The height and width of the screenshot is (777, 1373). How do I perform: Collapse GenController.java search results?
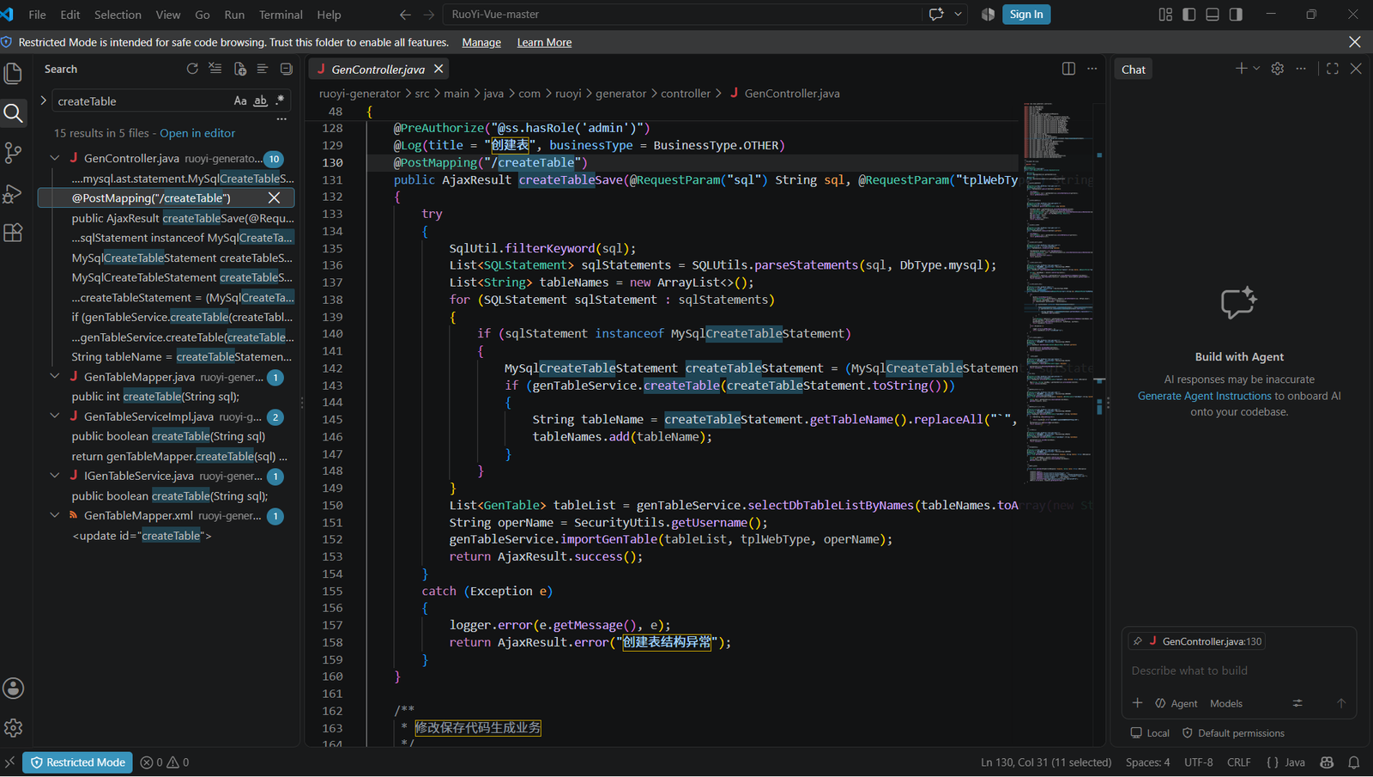tap(55, 158)
